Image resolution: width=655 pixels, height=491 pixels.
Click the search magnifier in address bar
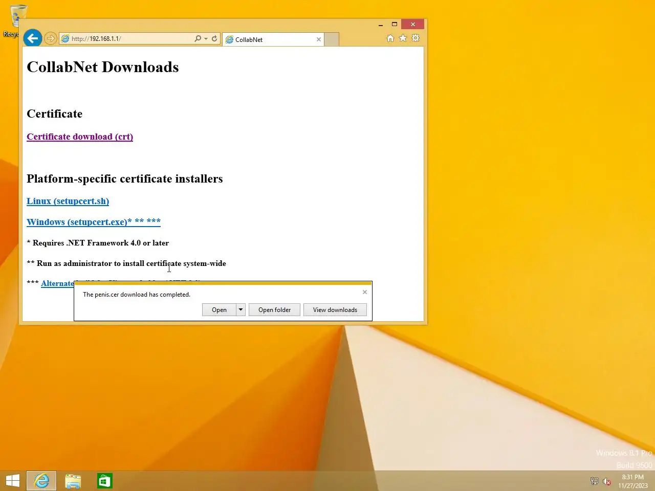tap(198, 38)
